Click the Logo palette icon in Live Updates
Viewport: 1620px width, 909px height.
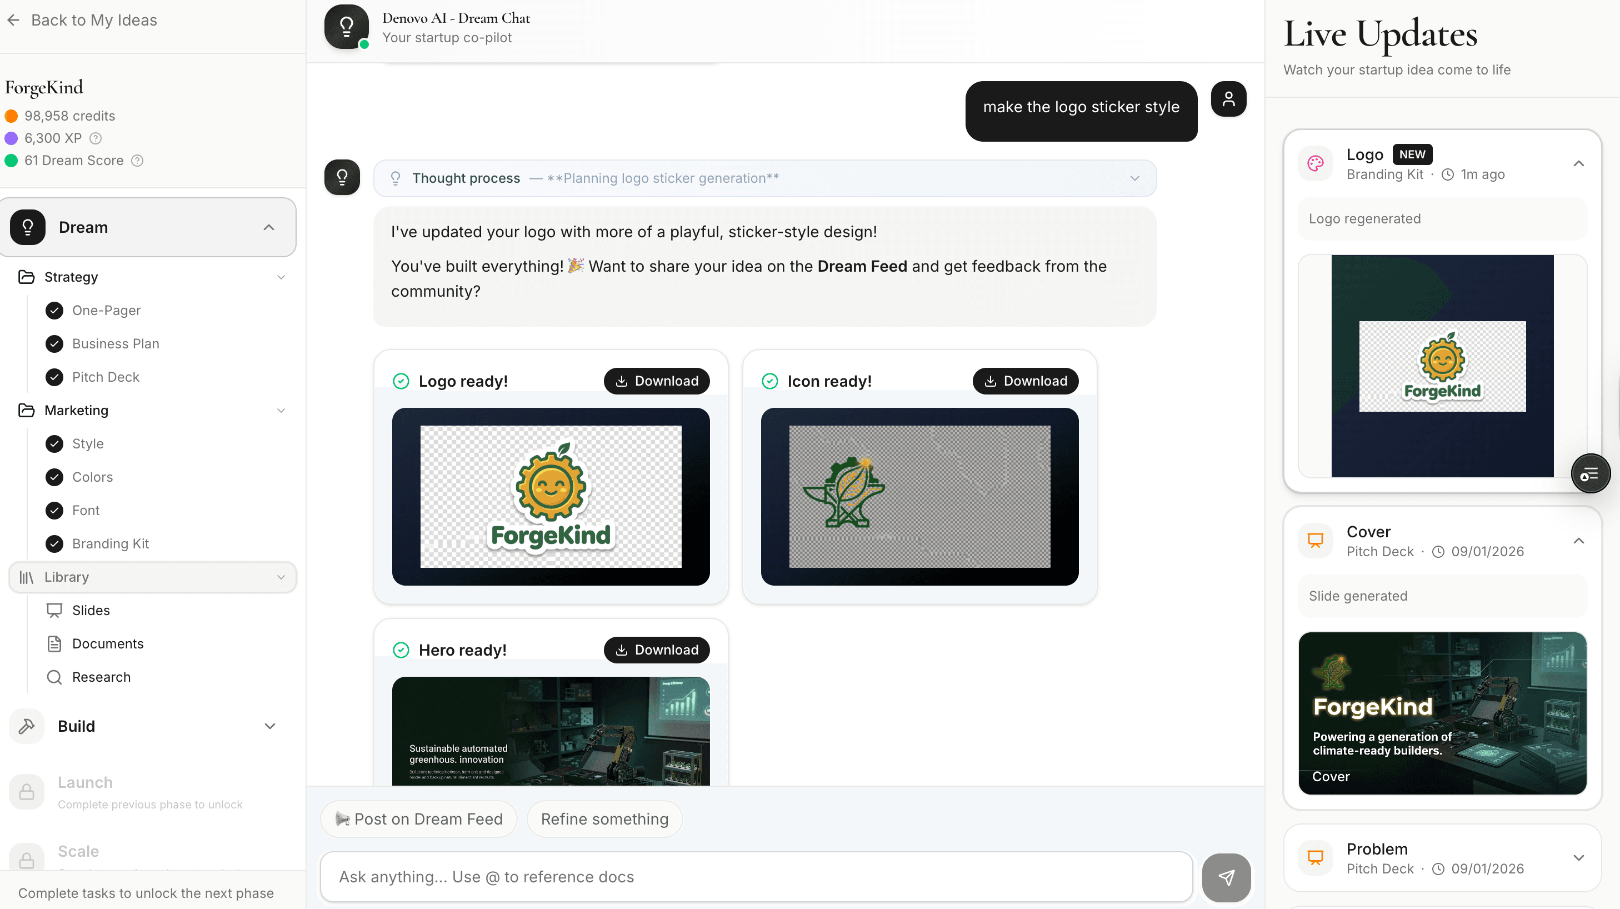[x=1315, y=163]
